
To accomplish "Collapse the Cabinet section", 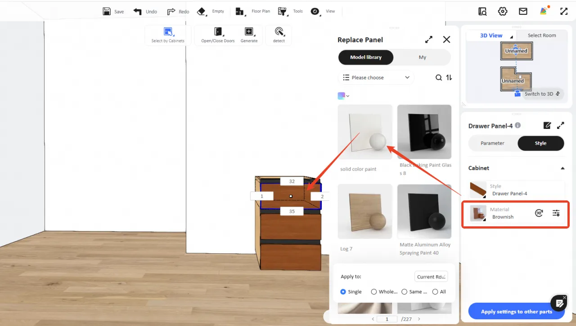I will click(562, 168).
